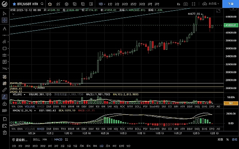Select the horizontal line drawing tool

pos(4,35)
